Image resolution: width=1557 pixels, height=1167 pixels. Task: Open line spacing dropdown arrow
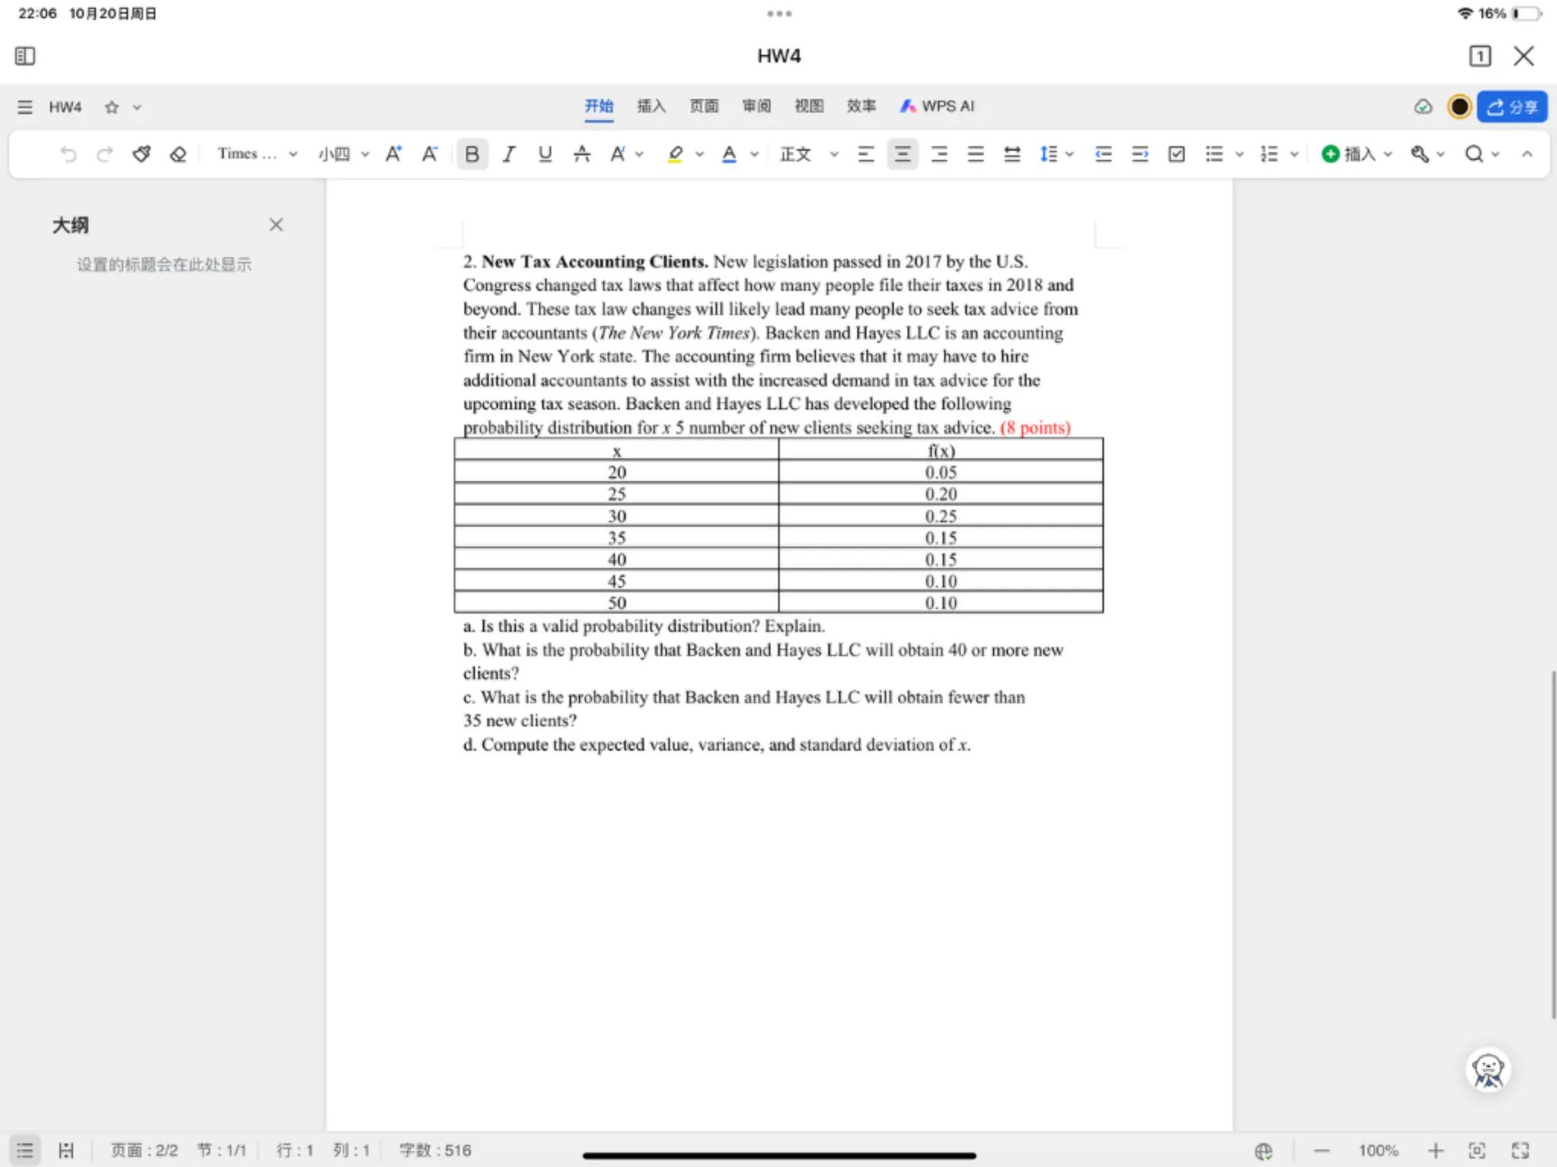pyautogui.click(x=1070, y=155)
